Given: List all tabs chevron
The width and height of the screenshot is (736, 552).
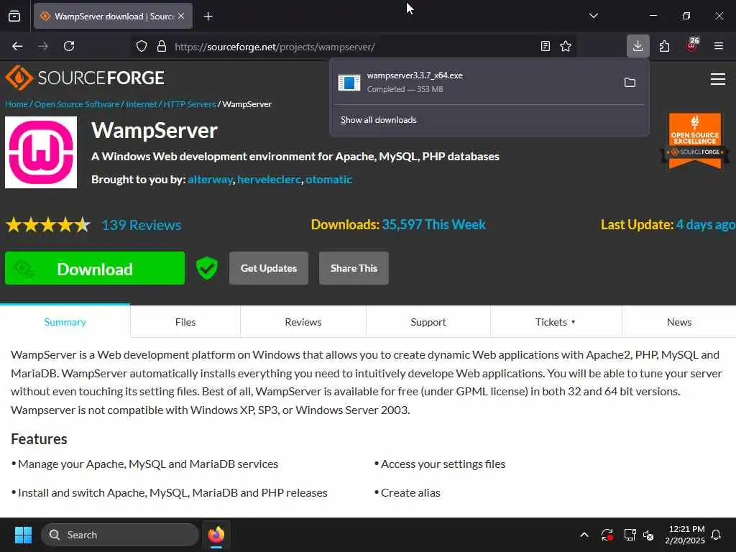Looking at the screenshot, I should coord(593,16).
